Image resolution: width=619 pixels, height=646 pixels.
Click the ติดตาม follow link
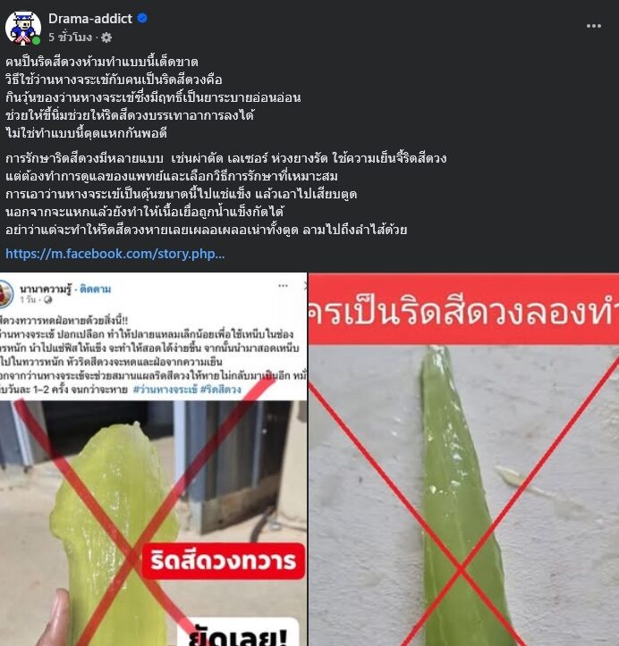[x=95, y=289]
